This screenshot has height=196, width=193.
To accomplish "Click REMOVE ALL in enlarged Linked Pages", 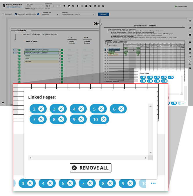I will 91,168.
